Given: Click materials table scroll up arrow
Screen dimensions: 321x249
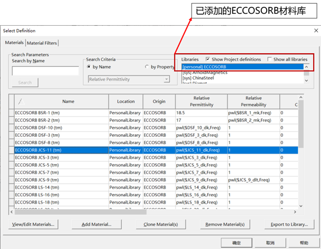Looking at the screenshot, I should pos(301,97).
